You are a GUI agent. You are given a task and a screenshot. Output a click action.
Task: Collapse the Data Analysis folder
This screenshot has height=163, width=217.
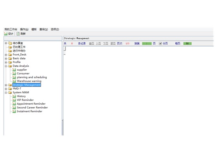pos(6,66)
